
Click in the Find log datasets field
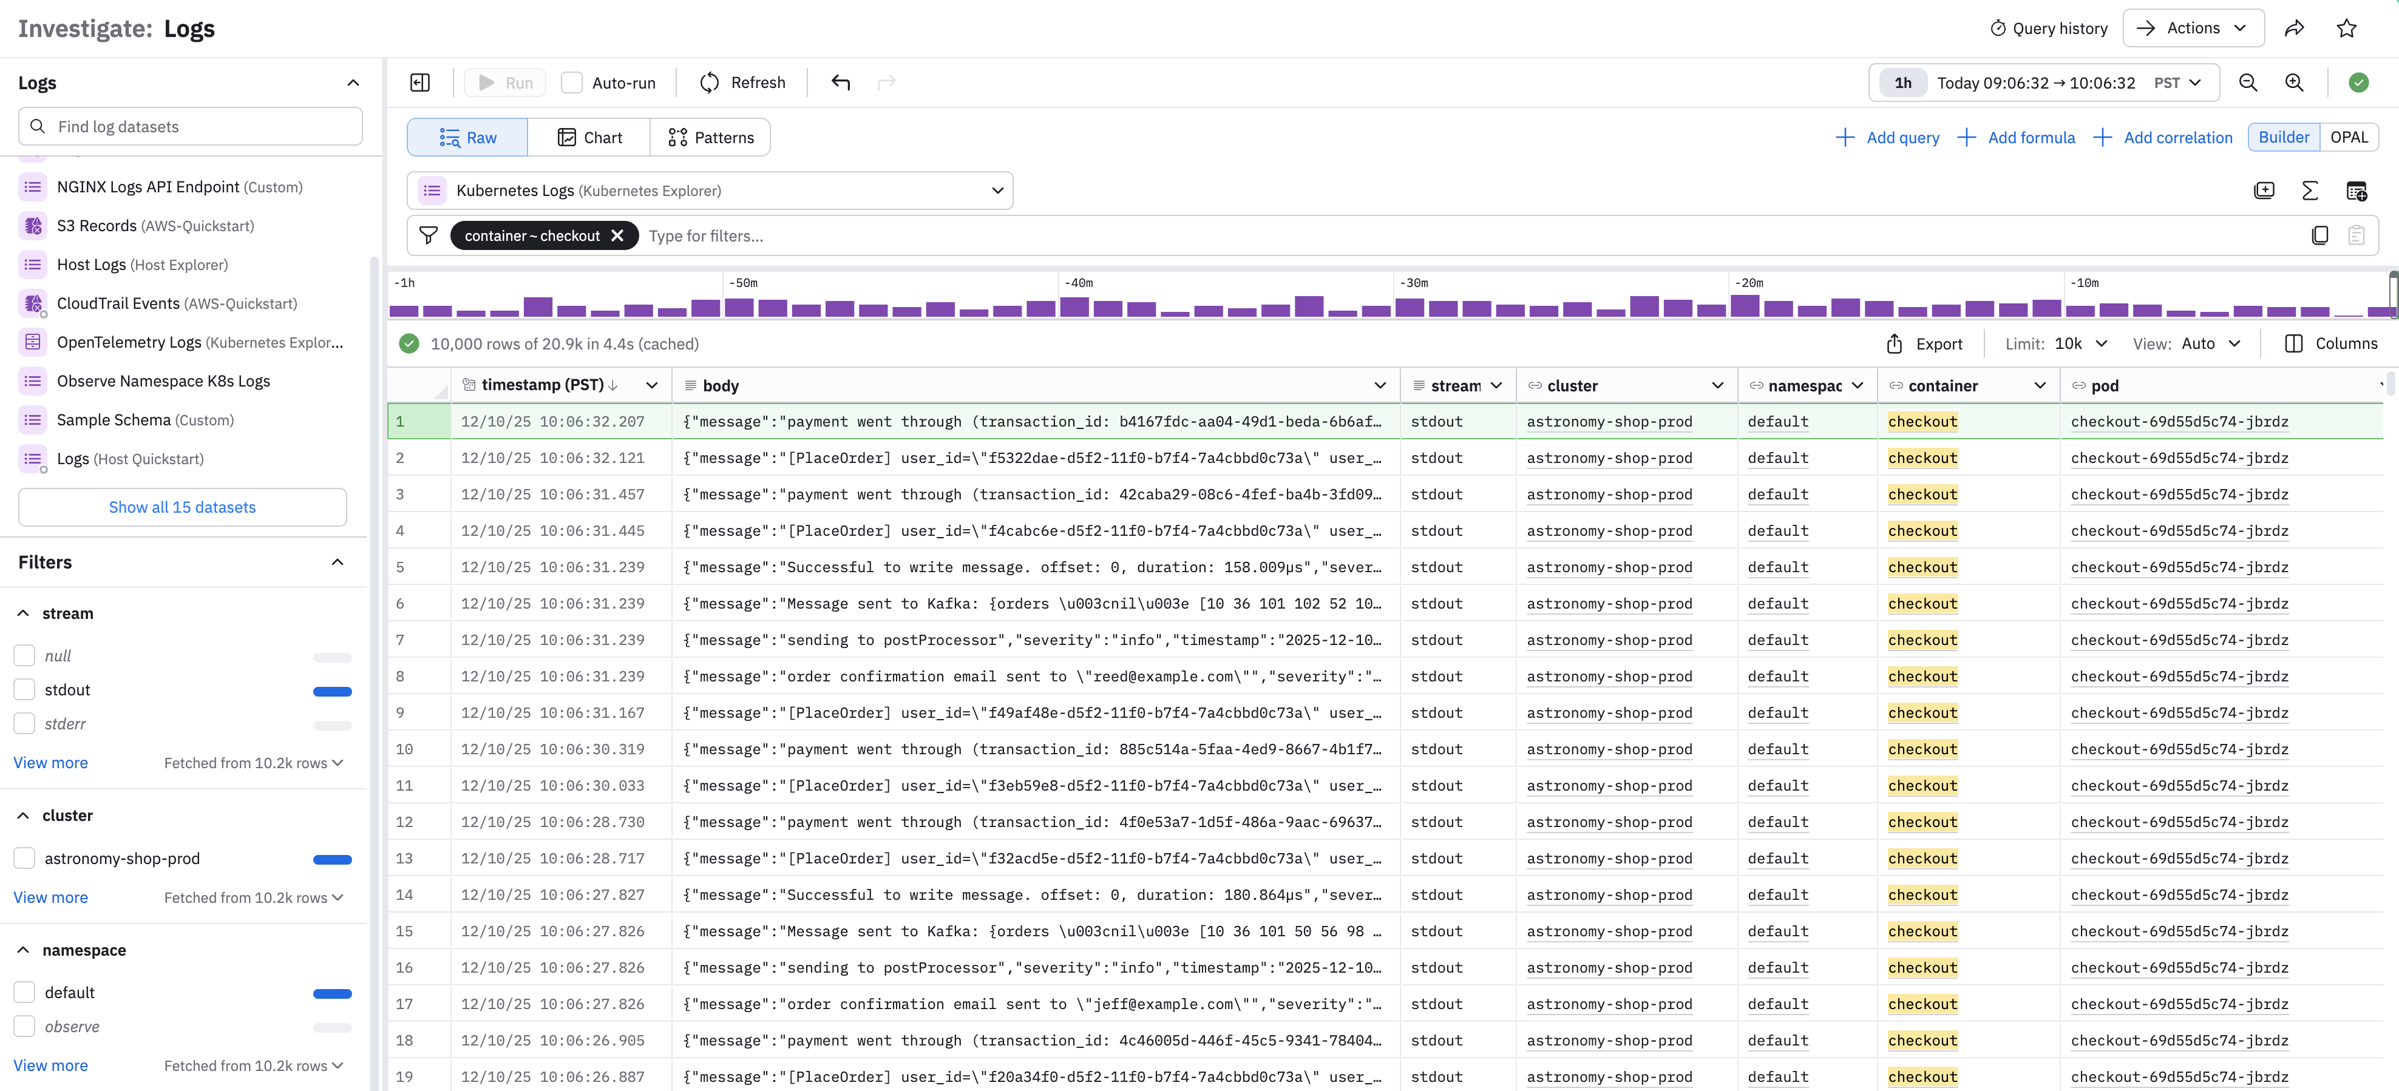pyautogui.click(x=191, y=127)
